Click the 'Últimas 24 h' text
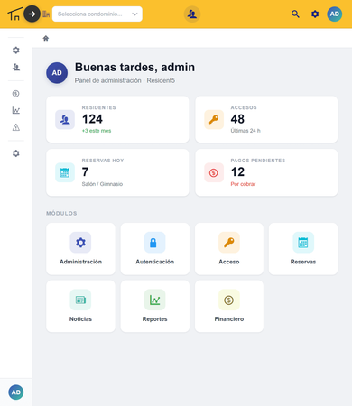Viewport: 352px width, 406px height. tap(245, 131)
